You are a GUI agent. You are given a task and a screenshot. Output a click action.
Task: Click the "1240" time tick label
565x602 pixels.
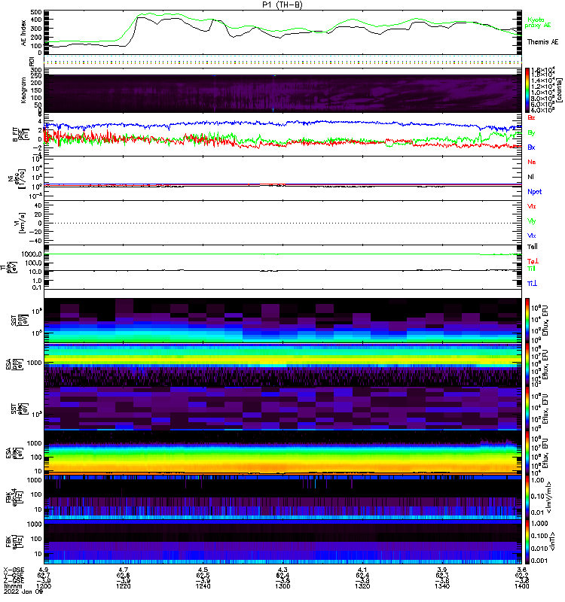point(203,586)
